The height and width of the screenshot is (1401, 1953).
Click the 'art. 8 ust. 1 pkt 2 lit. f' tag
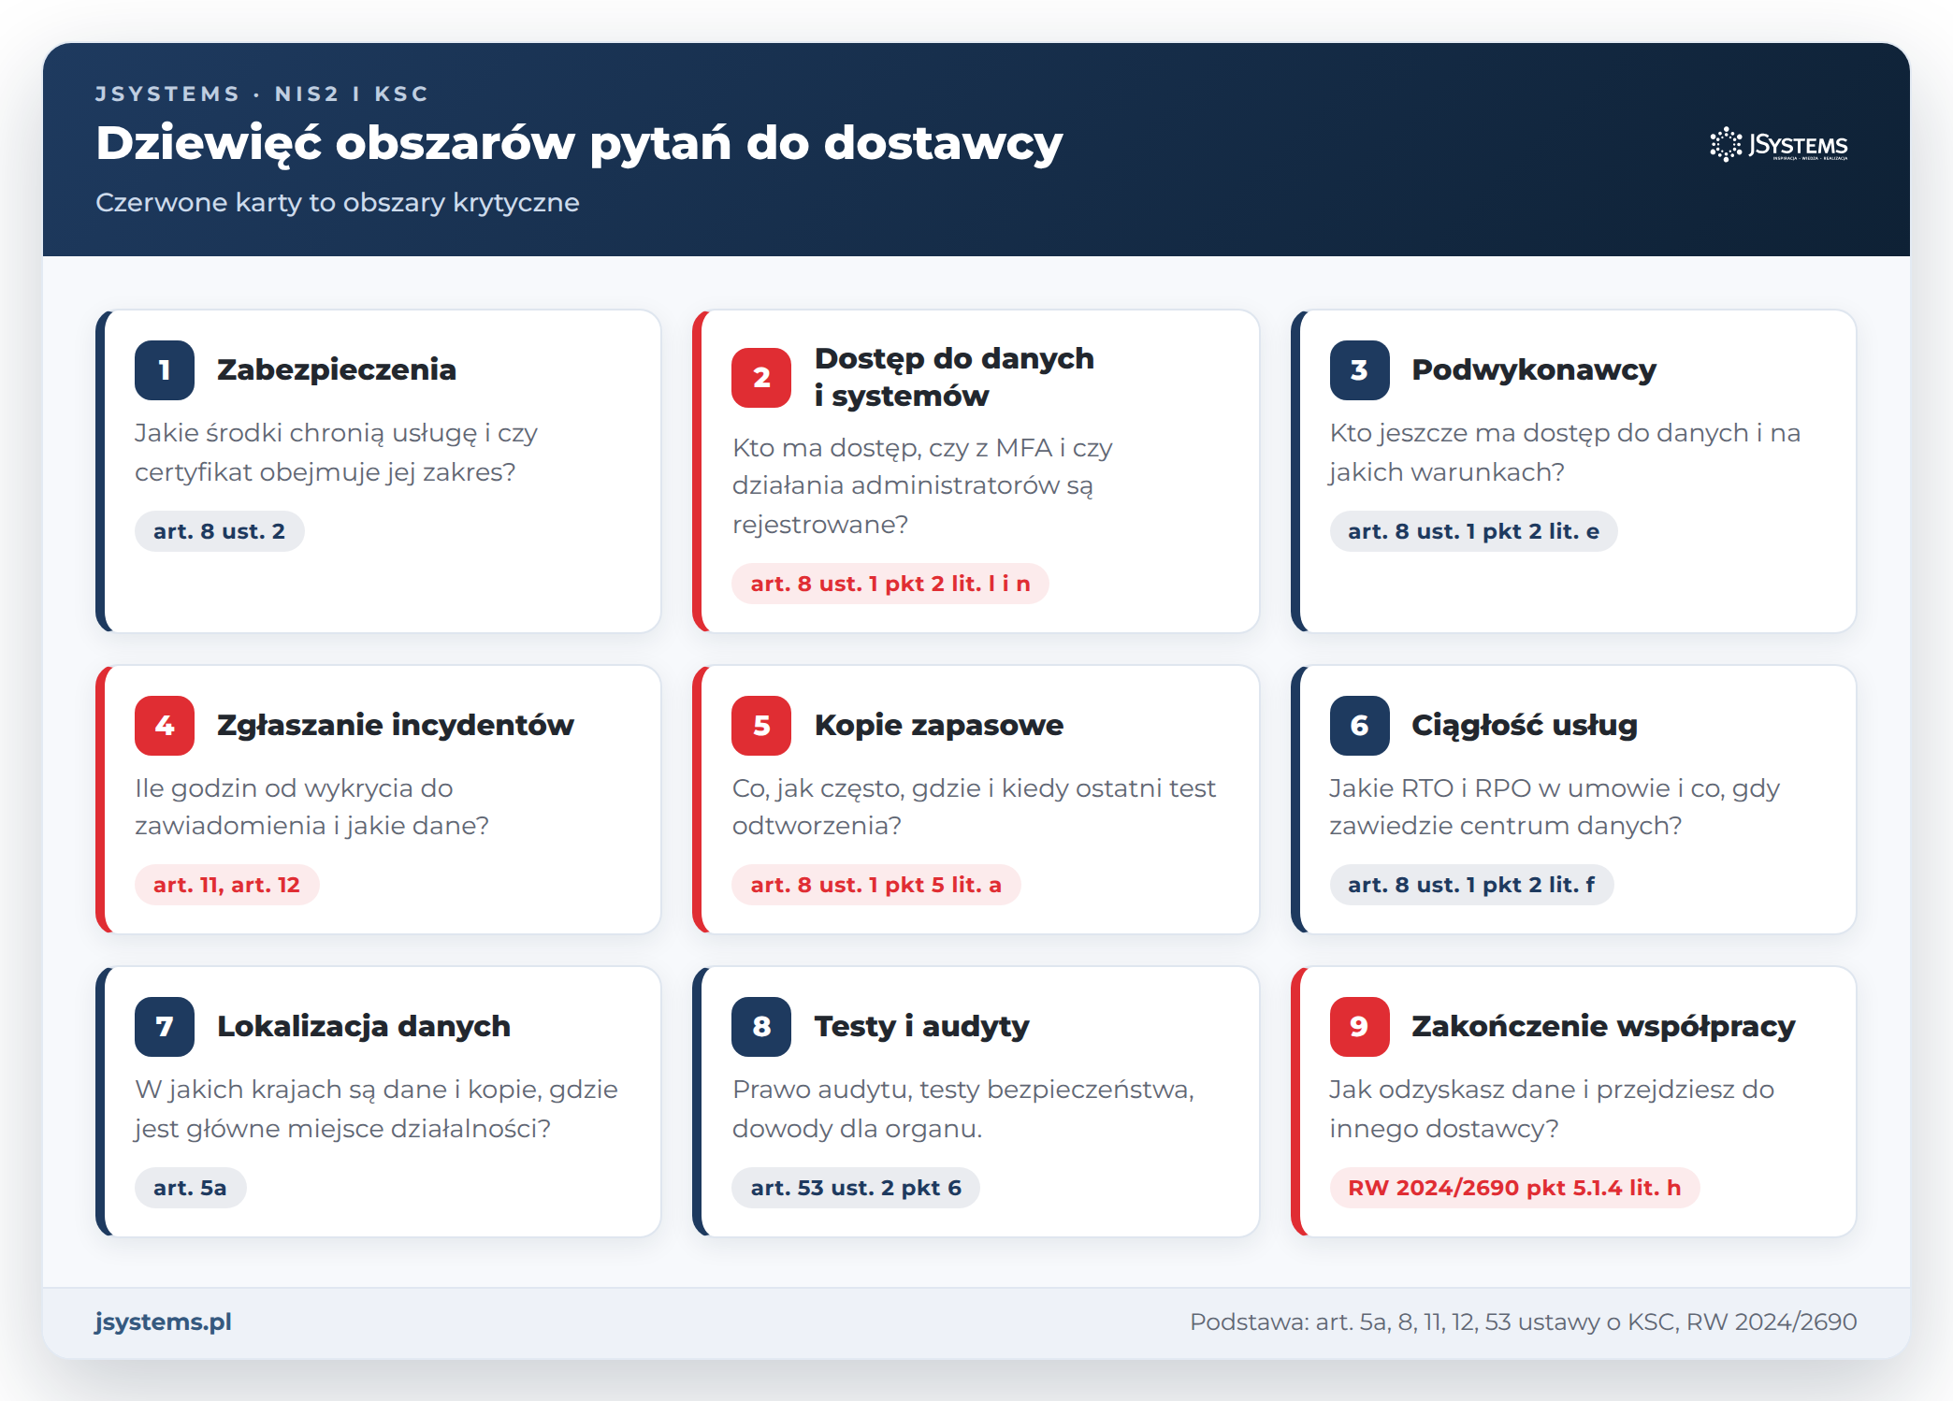(x=1471, y=885)
